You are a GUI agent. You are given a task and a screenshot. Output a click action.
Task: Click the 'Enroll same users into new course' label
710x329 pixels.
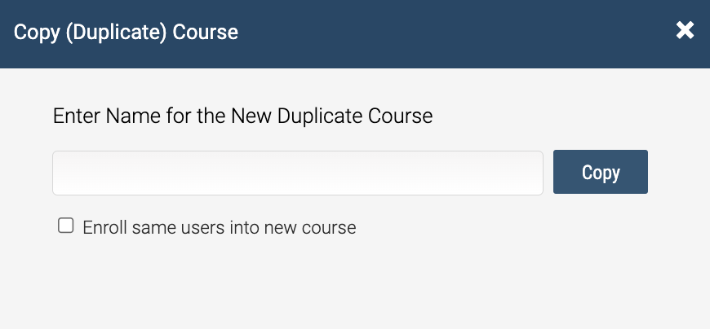pos(220,227)
